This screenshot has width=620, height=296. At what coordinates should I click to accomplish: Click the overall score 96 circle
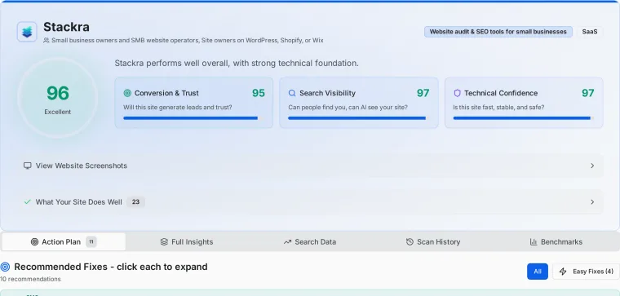[58, 98]
